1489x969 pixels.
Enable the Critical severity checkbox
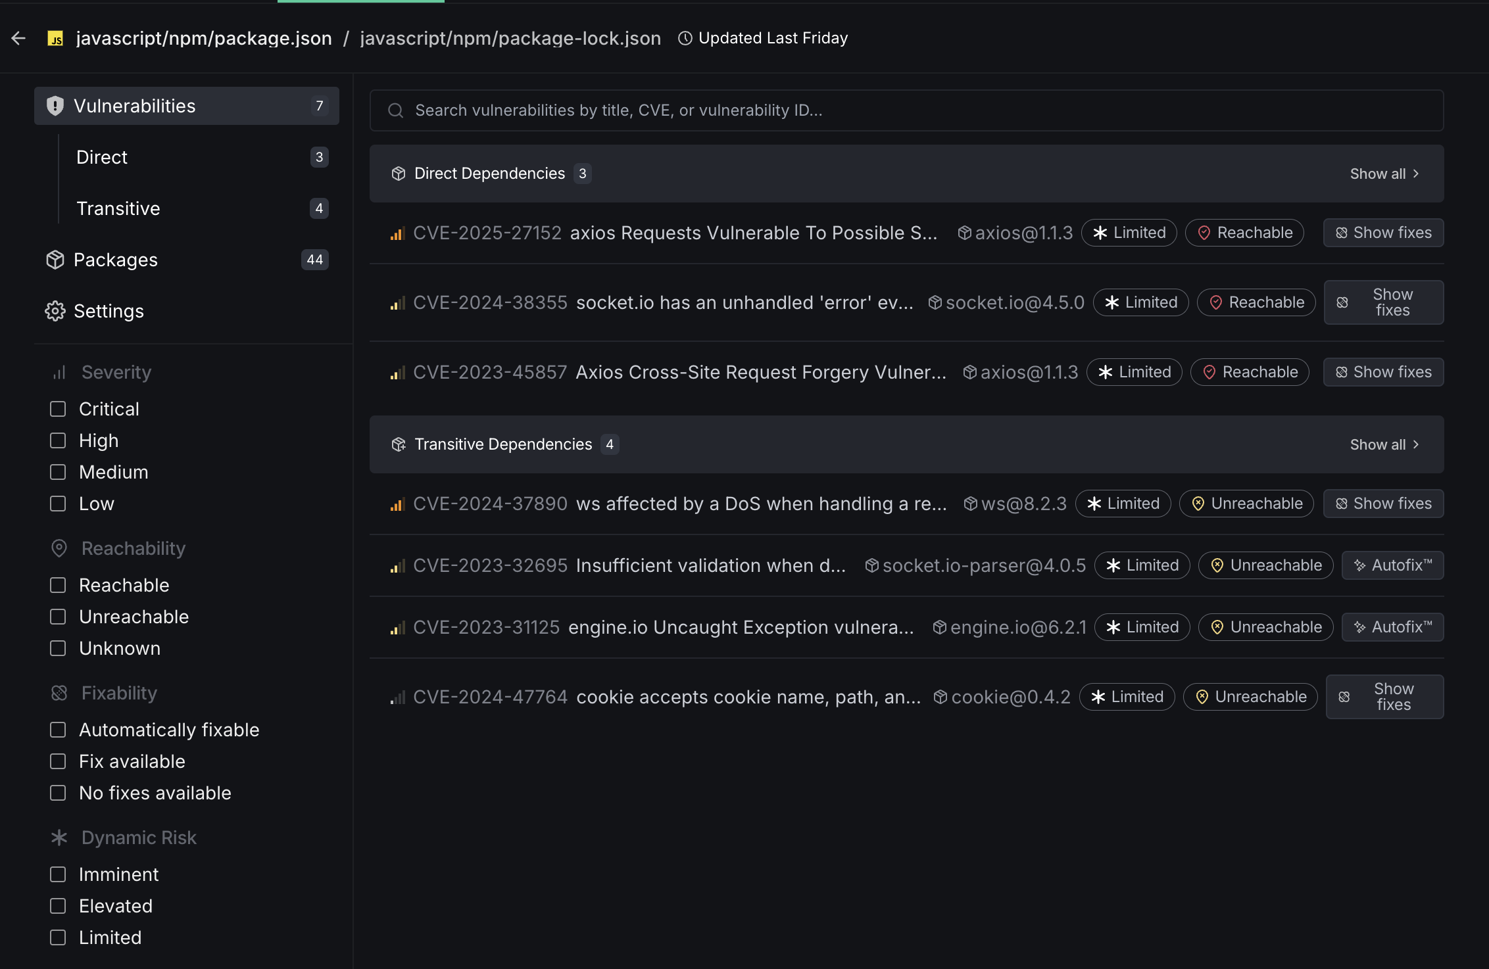click(58, 409)
